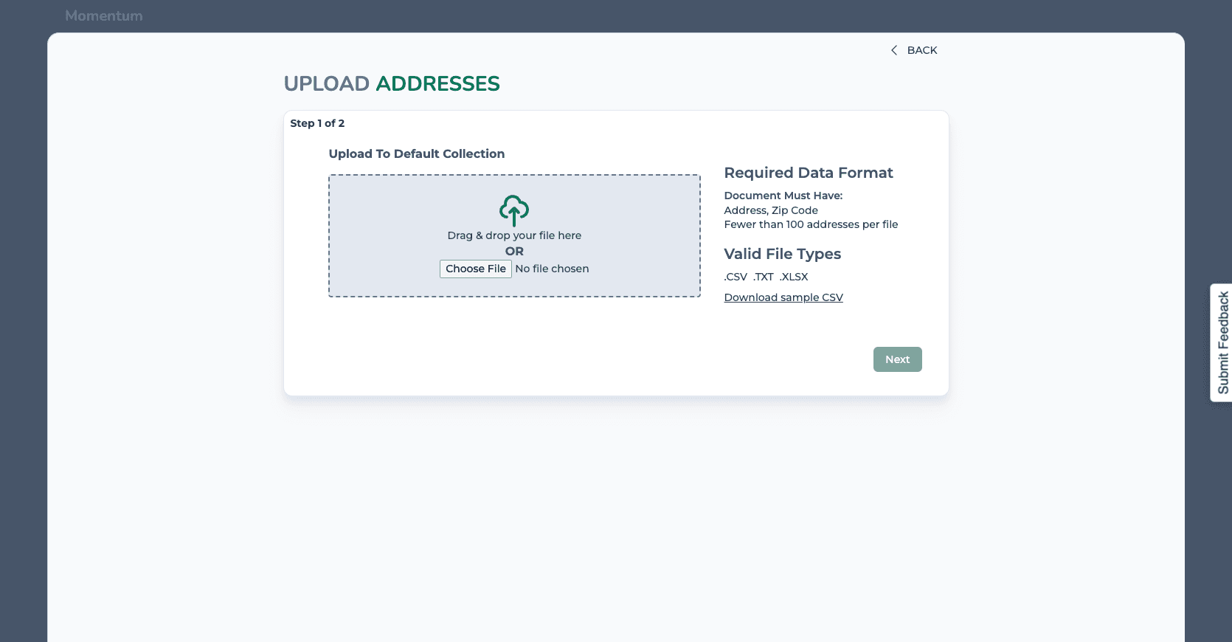
Task: Go back using the BACK link
Action: coord(914,50)
